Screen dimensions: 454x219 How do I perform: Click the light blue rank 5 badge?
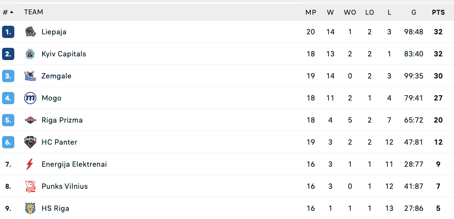8,120
